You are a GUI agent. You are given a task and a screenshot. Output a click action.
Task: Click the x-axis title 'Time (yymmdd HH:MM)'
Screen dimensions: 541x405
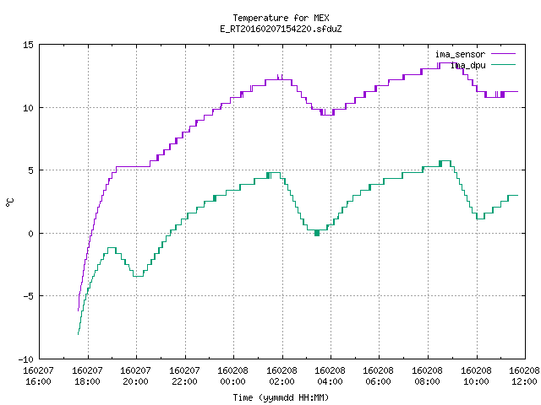(281, 397)
